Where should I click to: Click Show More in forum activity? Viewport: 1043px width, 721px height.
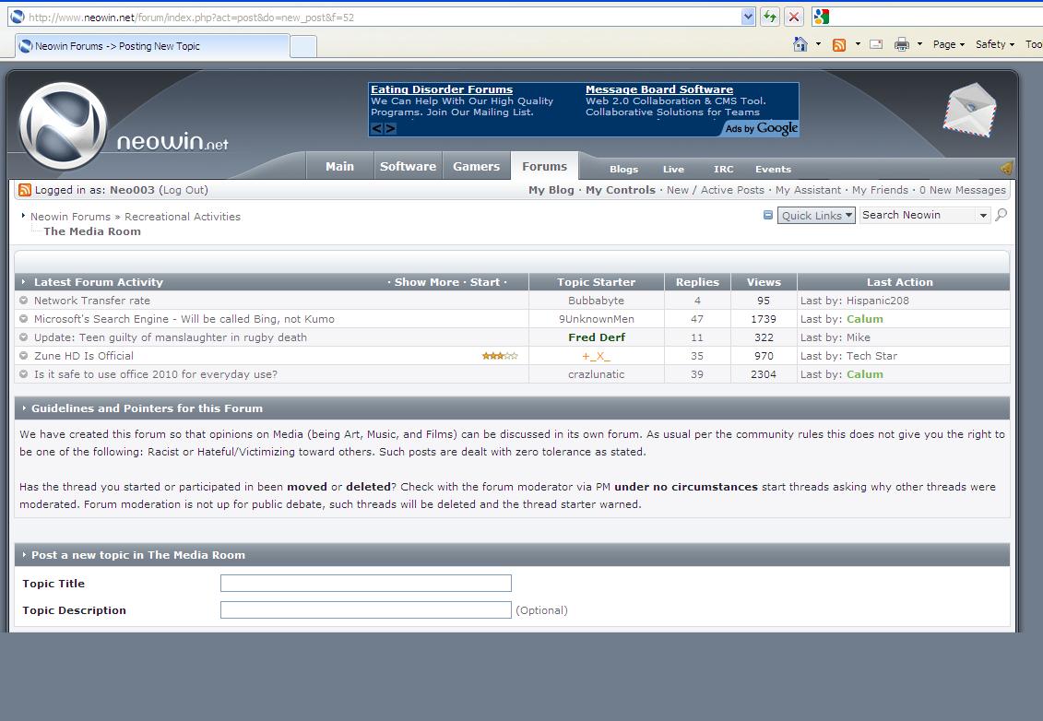pyautogui.click(x=426, y=282)
